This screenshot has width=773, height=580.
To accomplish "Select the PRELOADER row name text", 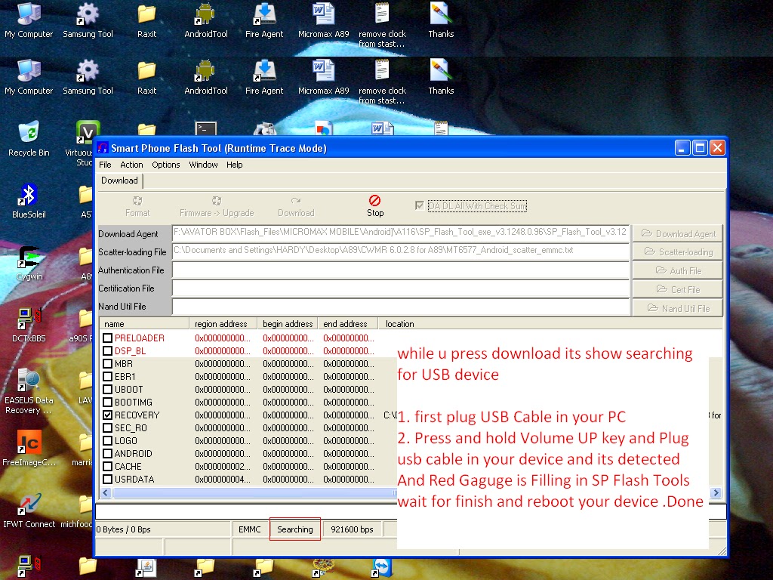I will coord(140,338).
